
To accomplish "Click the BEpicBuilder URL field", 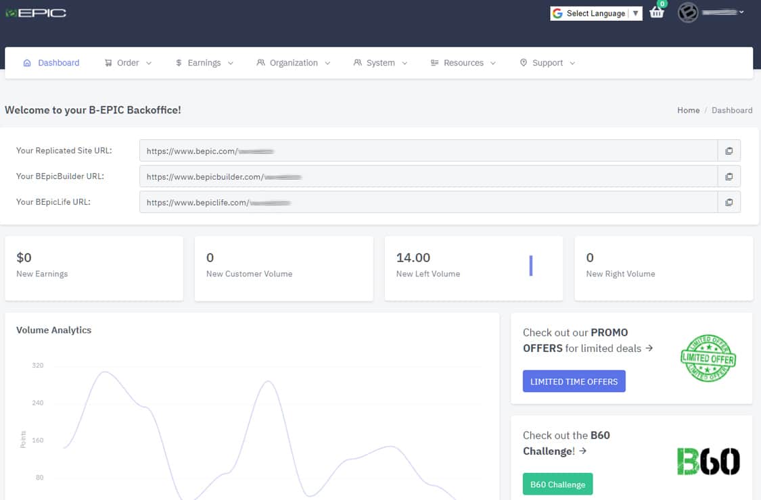I will click(x=429, y=176).
